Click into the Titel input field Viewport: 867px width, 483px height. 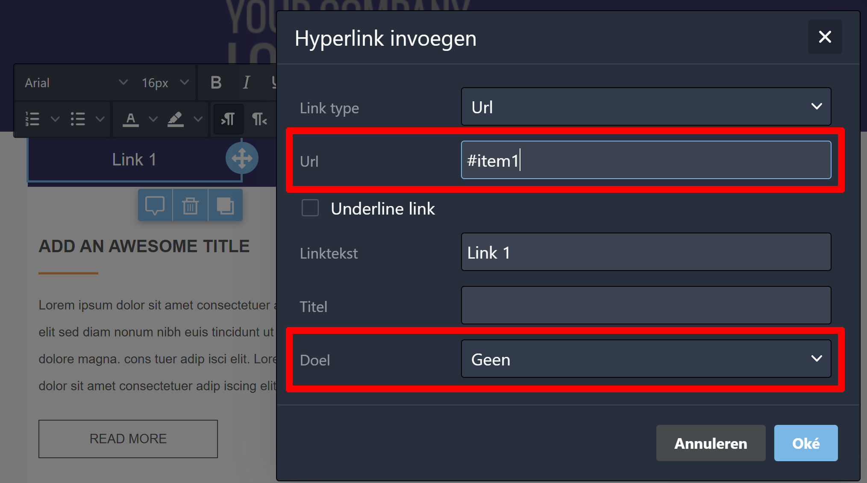click(x=646, y=306)
